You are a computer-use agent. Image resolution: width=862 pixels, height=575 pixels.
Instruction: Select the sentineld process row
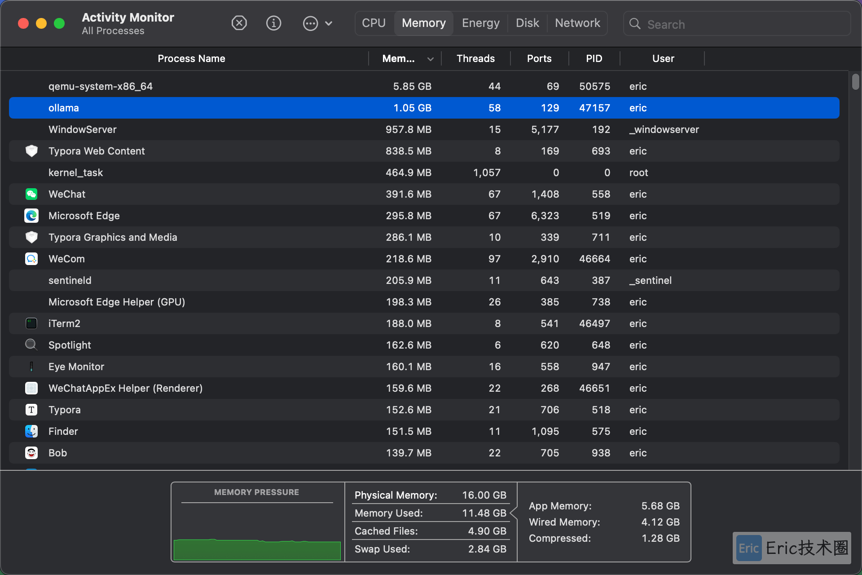424,280
